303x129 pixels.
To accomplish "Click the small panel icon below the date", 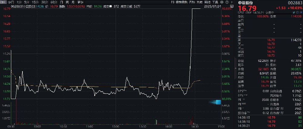I will click(232, 6).
